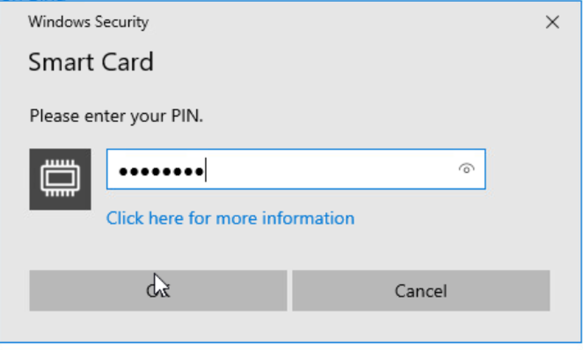Click the "Please enter your PIN." label
The width and height of the screenshot is (583, 350).
tap(116, 116)
